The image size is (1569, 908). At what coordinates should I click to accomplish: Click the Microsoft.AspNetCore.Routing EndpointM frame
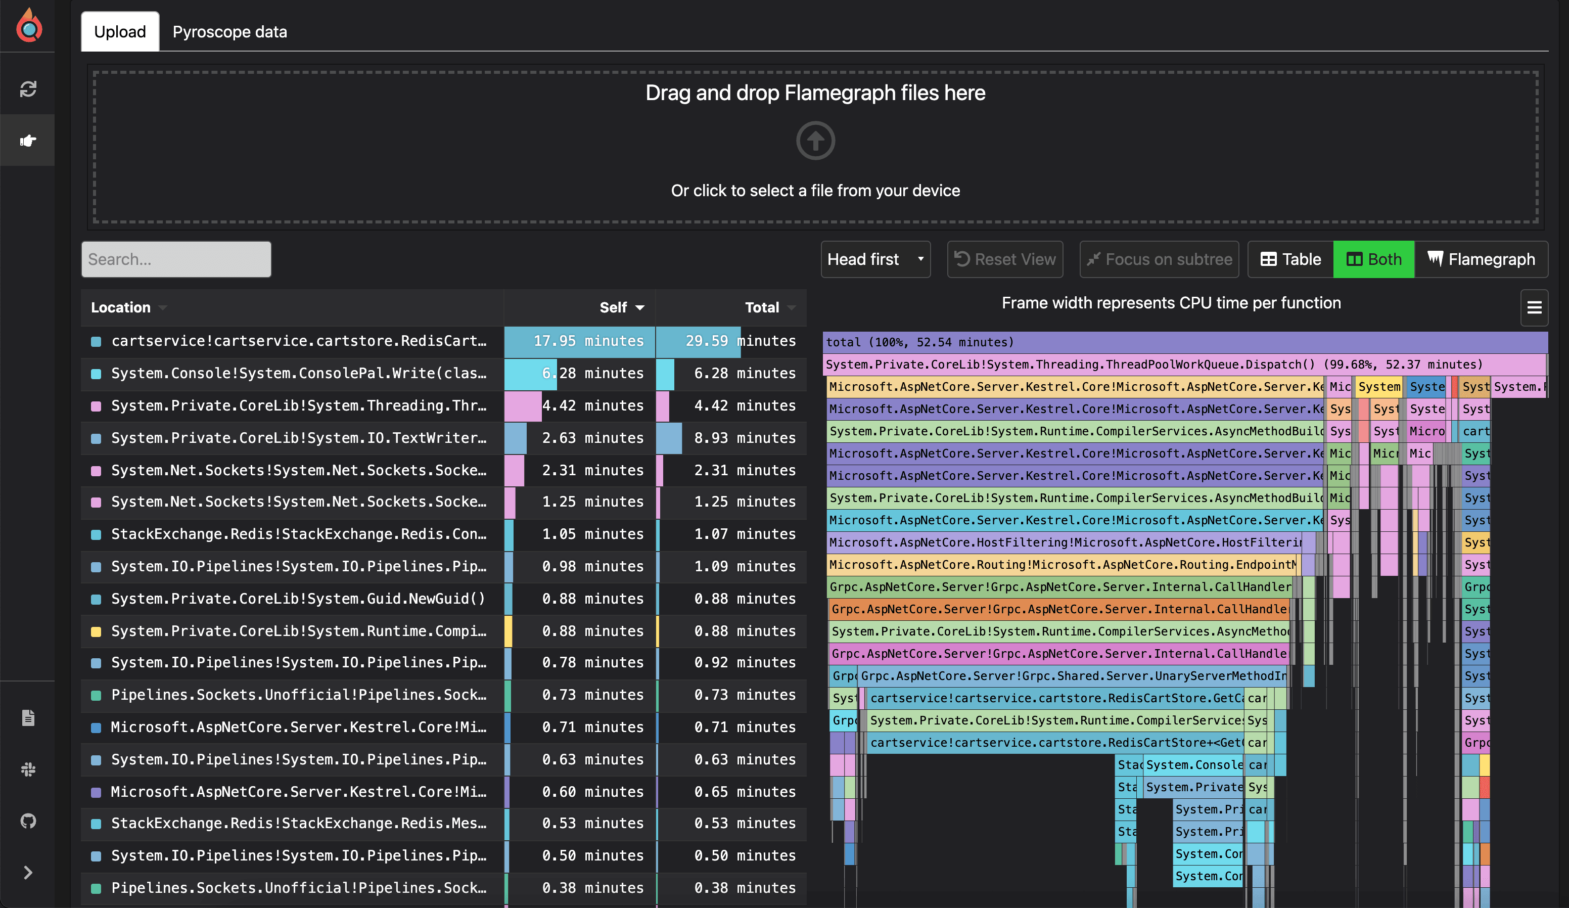[x=1062, y=565]
